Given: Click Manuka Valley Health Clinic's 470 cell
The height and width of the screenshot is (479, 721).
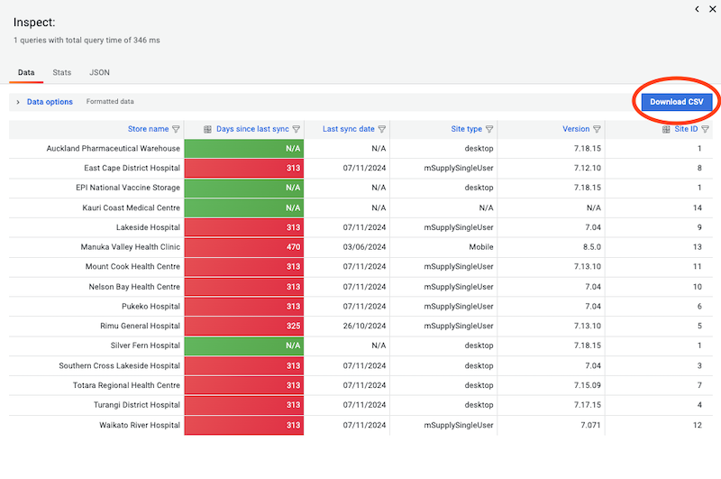Looking at the screenshot, I should pos(243,247).
